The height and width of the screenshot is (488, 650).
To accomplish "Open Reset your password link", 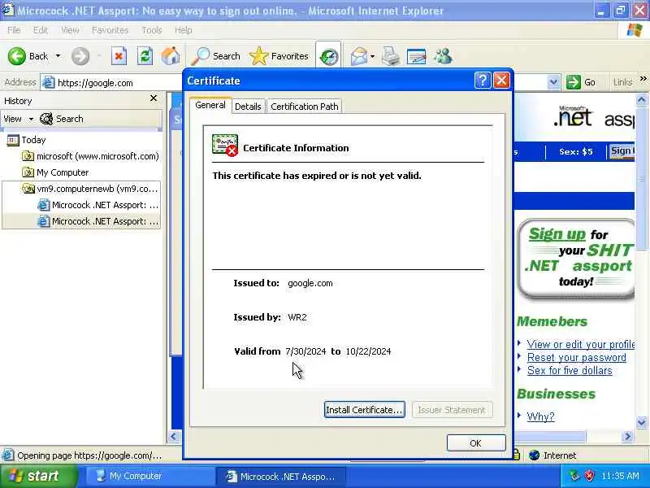I will pyautogui.click(x=577, y=357).
